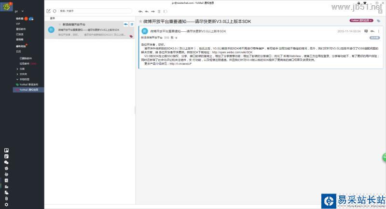
Task: Open the 日历 calendar item in the sidebar
Action: tap(18, 52)
